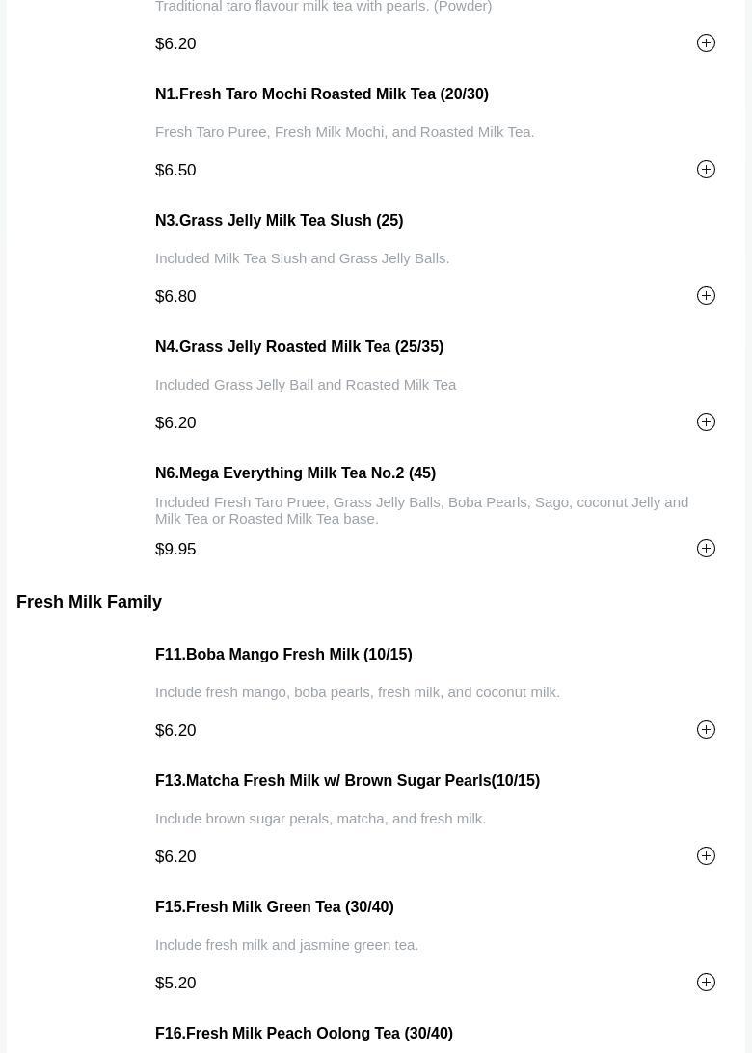The height and width of the screenshot is (1053, 752).
Task: Open F15.Fresh Milk Green Tea item
Action: point(274,907)
